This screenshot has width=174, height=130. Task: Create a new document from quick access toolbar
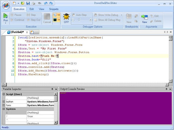click(14, 3)
